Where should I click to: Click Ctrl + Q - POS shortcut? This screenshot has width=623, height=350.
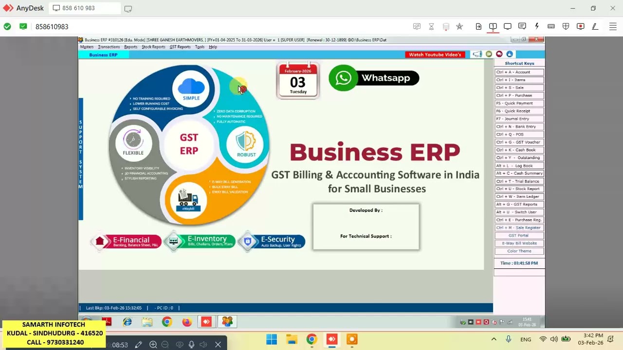pyautogui.click(x=519, y=134)
